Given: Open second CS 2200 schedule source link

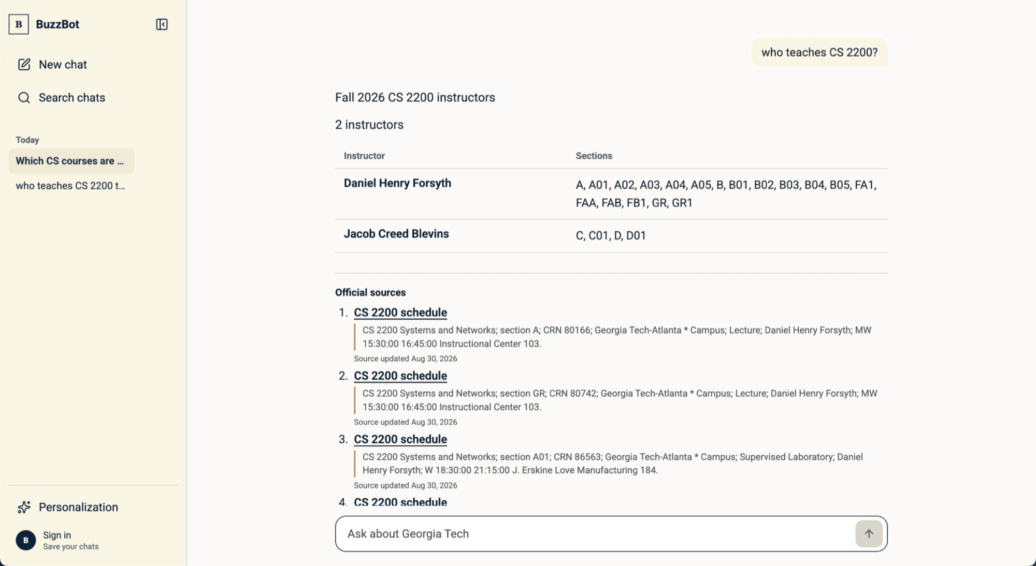Looking at the screenshot, I should (400, 376).
